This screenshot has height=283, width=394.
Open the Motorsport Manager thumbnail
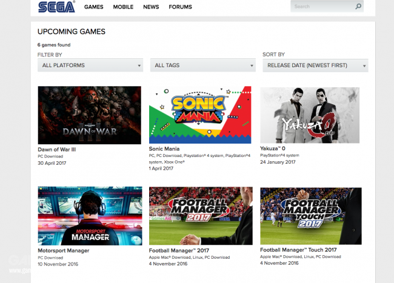[89, 215]
